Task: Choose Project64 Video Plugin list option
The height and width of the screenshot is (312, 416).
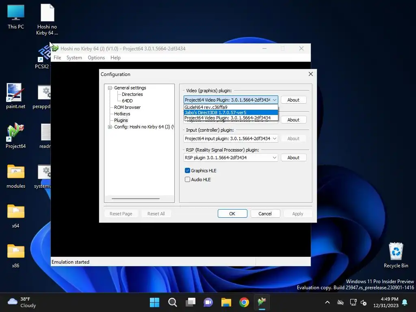Action: point(231,118)
